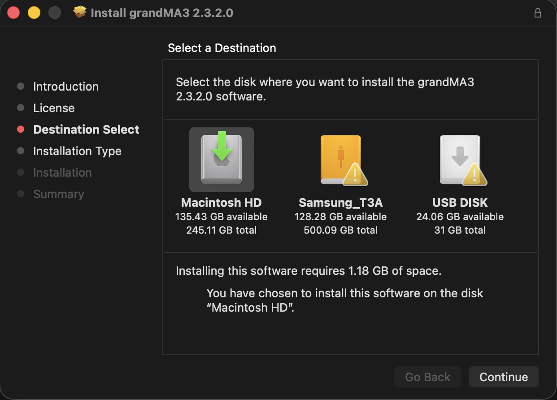Image resolution: width=557 pixels, height=400 pixels.
Task: Click the 500.09 GB total text
Action: [340, 230]
